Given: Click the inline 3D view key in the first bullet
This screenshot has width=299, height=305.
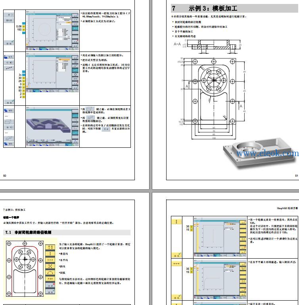Looking at the screenshot, I should (90, 109).
